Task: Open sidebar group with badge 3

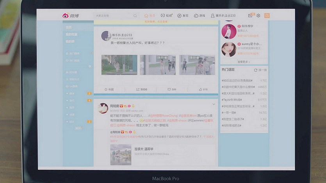Action: pyautogui.click(x=78, y=94)
